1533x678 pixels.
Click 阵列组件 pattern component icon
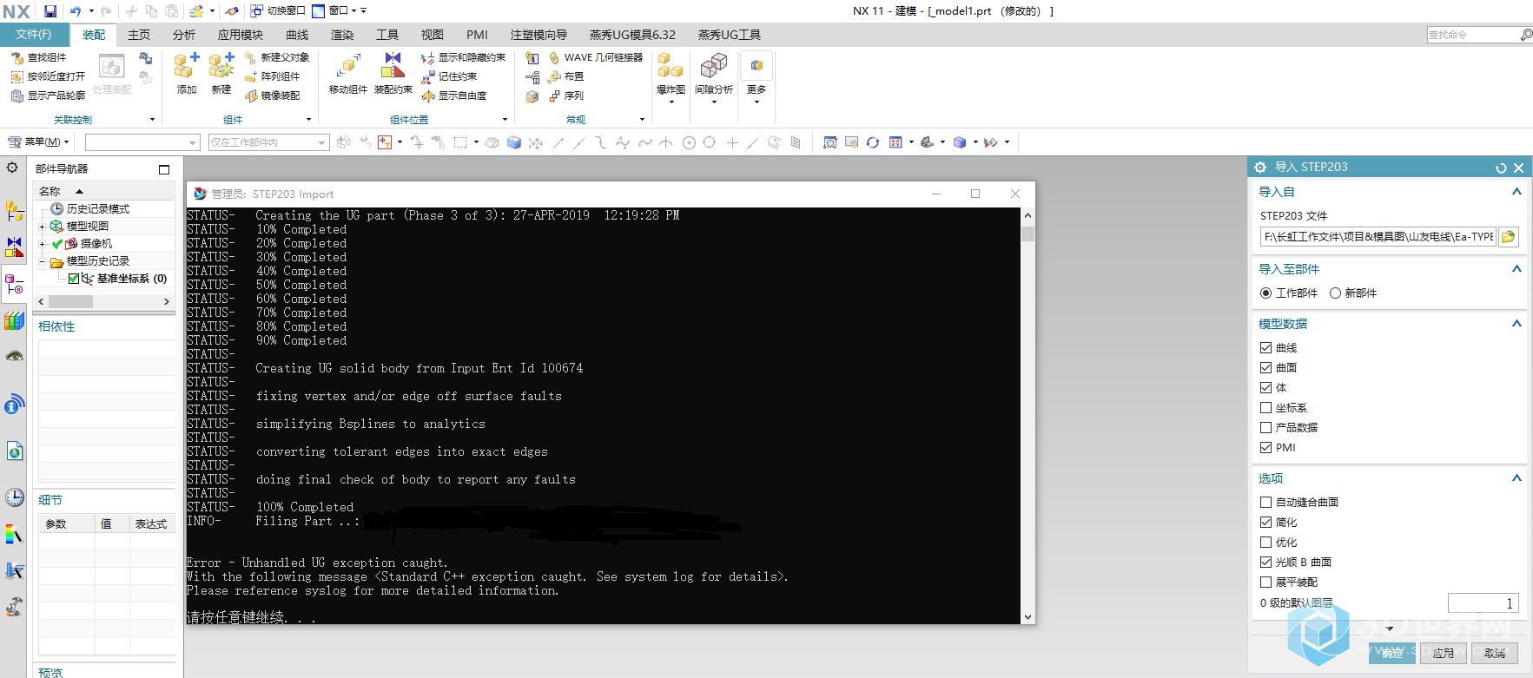tap(272, 76)
